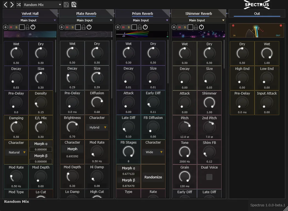Click the Shimmer knob in Shimmer Reverb
288x211 pixels.
(x=209, y=103)
